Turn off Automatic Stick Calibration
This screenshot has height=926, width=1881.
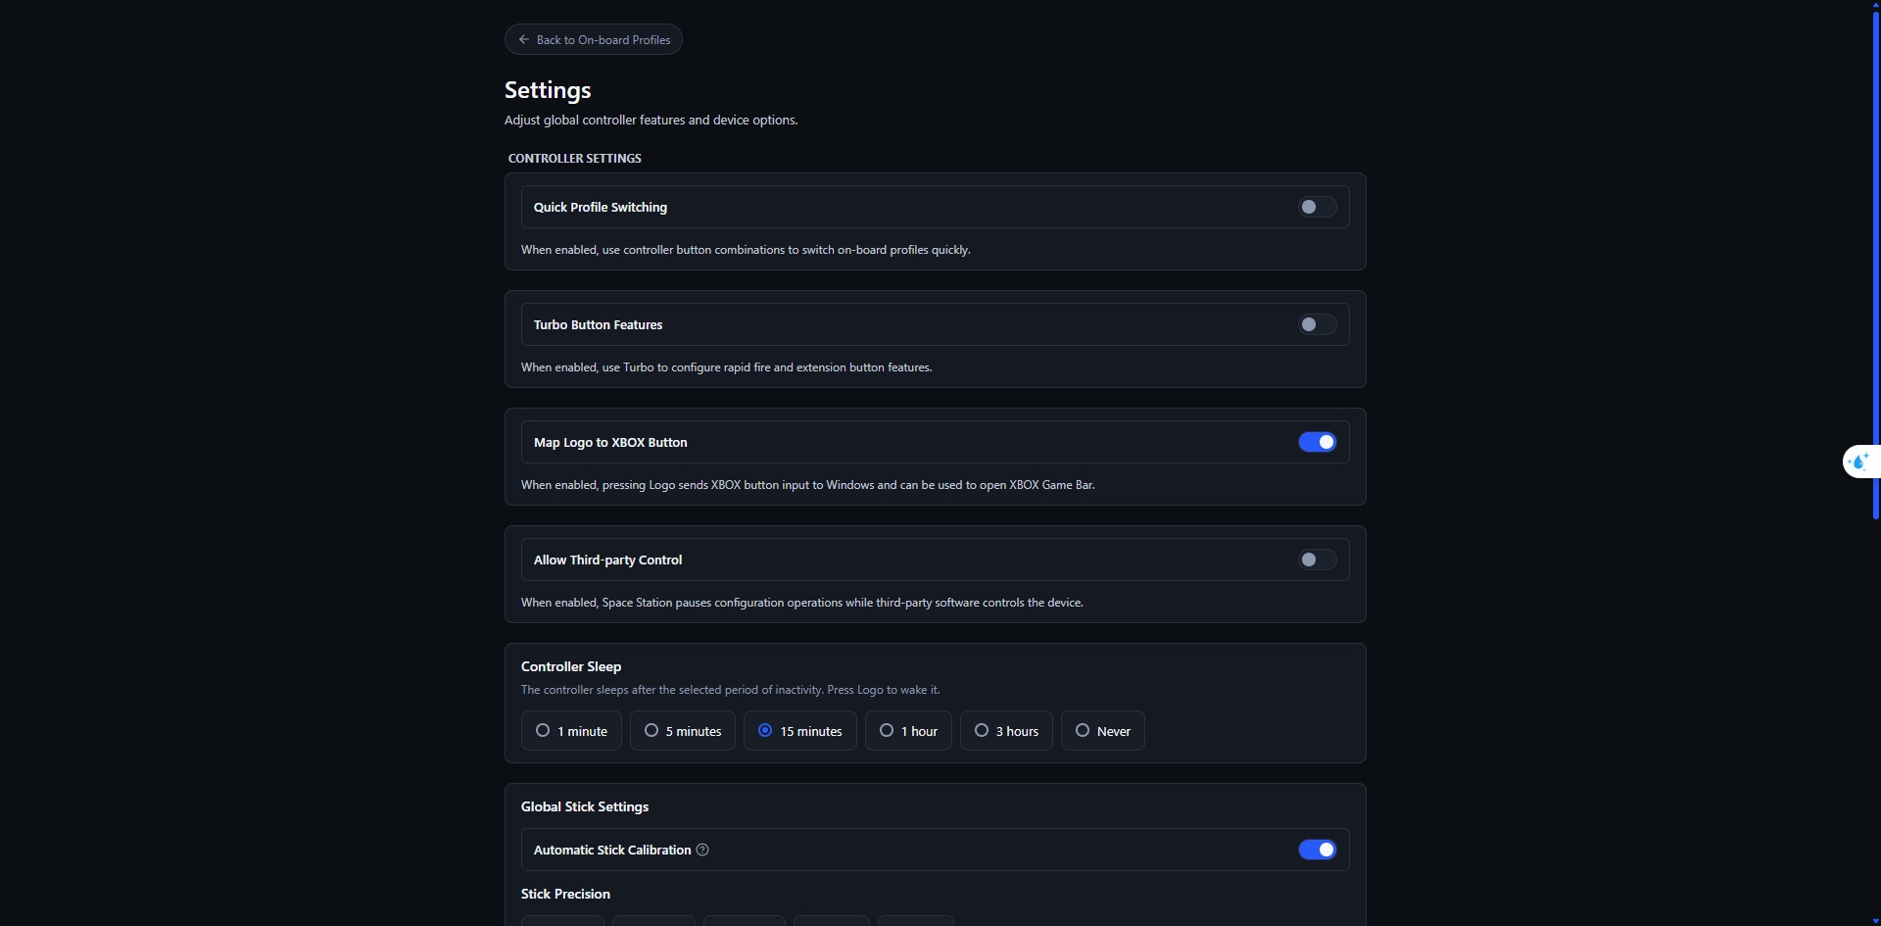pos(1317,850)
